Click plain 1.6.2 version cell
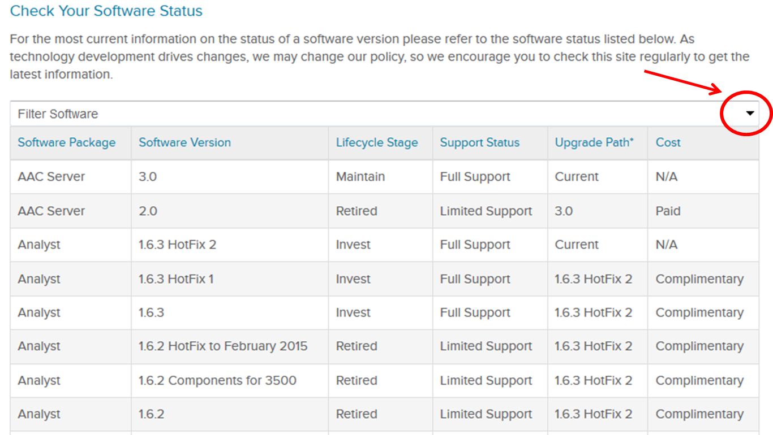Image resolution: width=773 pixels, height=435 pixels. (x=151, y=414)
